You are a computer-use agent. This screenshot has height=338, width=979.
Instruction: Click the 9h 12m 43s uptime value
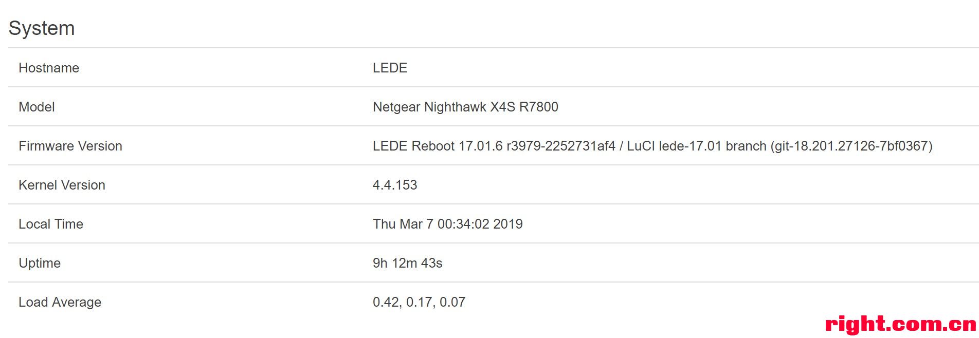pyautogui.click(x=408, y=263)
